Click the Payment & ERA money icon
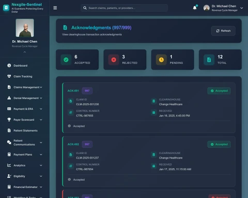 [x=9, y=109]
